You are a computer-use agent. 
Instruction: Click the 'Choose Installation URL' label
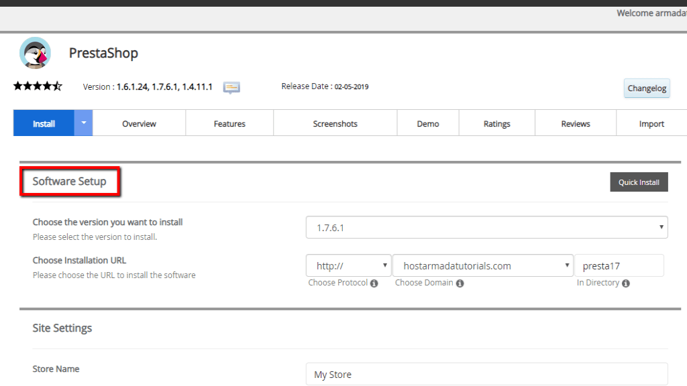(79, 260)
